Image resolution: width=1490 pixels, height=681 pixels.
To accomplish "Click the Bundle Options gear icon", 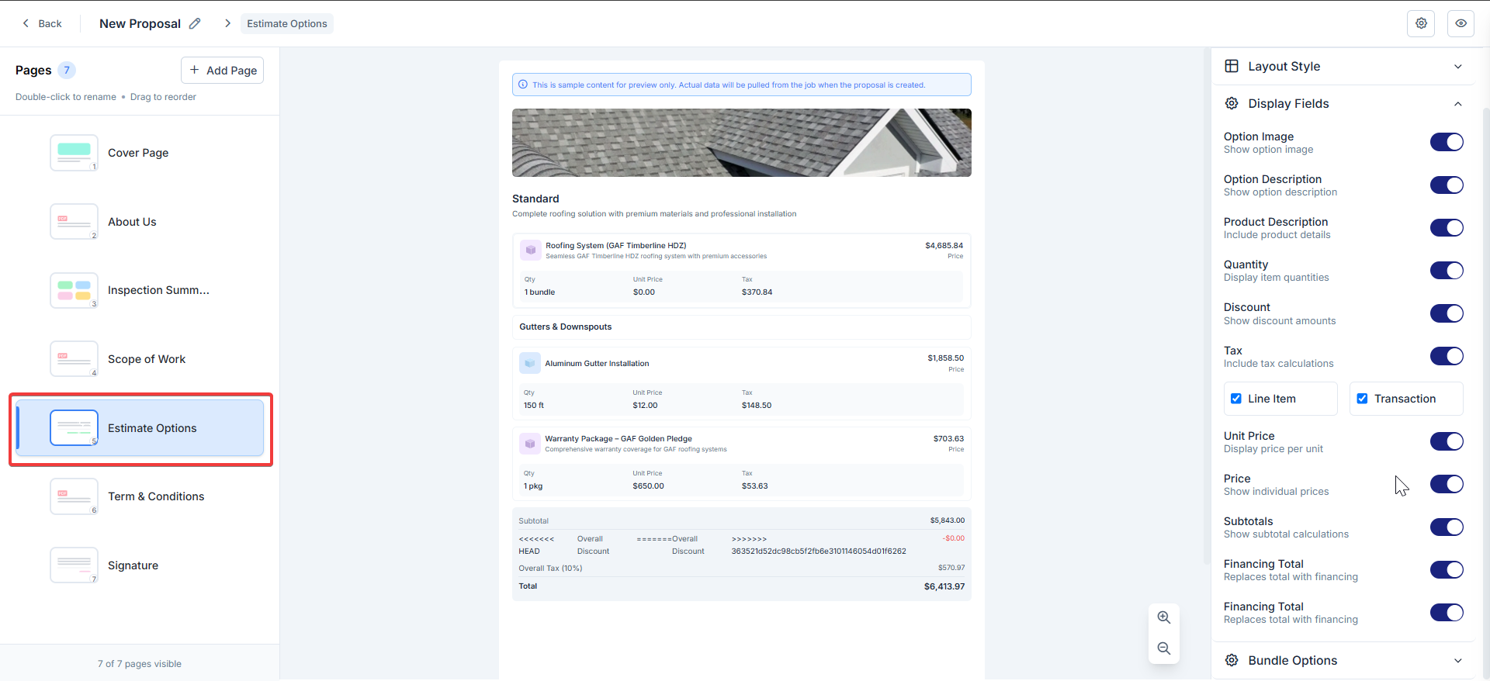I will (x=1232, y=660).
